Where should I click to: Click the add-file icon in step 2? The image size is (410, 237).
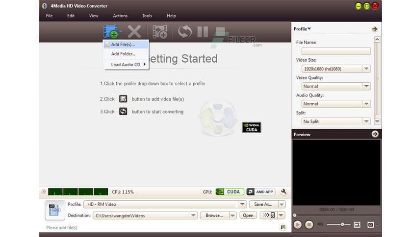click(123, 98)
